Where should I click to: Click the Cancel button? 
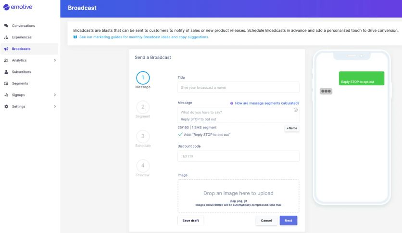point(266,221)
